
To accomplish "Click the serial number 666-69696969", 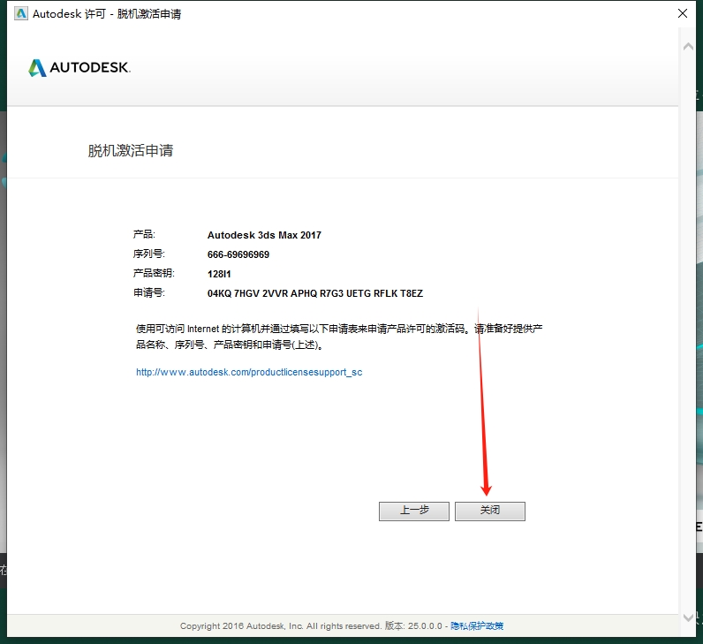I will click(238, 254).
